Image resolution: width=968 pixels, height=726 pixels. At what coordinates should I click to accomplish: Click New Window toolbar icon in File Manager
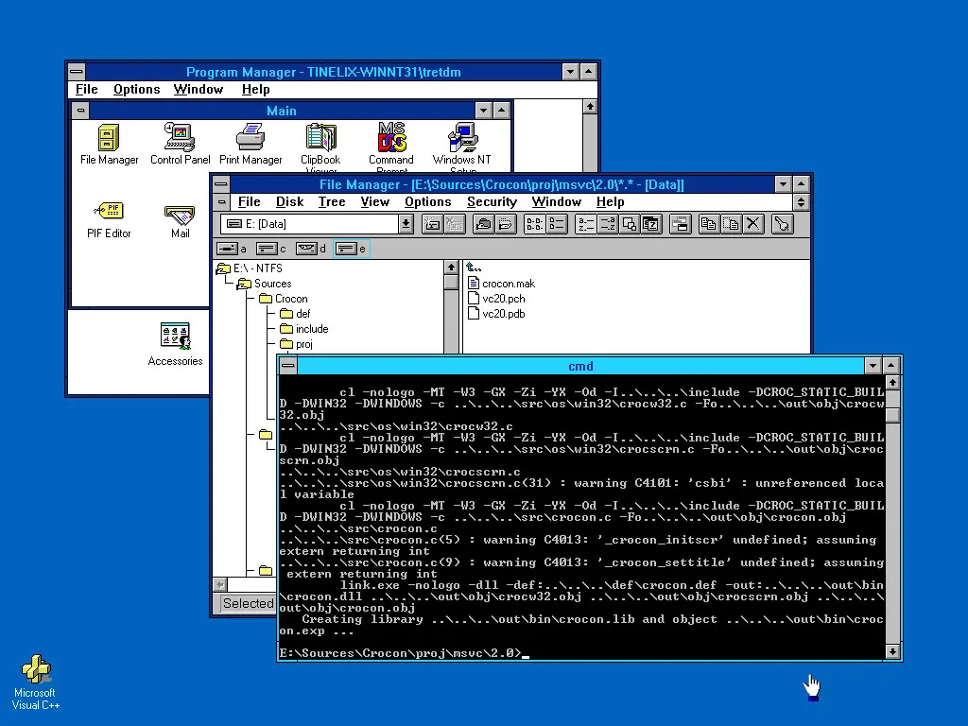[x=680, y=224]
